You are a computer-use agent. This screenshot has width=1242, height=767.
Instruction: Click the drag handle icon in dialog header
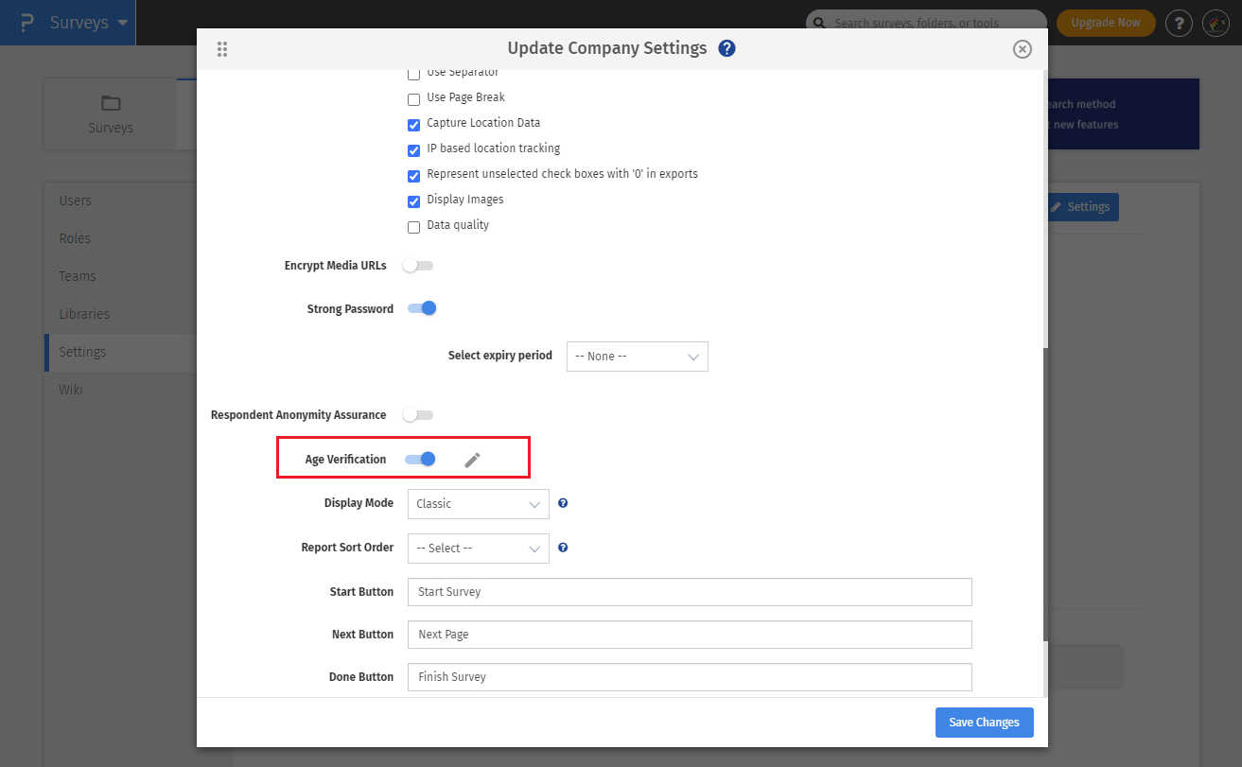pos(222,49)
